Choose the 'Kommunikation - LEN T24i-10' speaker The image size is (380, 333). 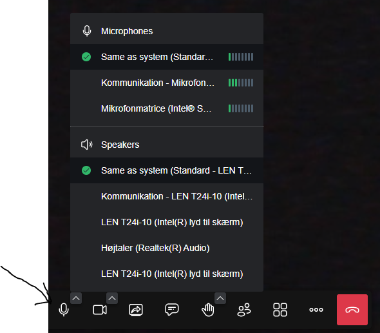(167, 196)
